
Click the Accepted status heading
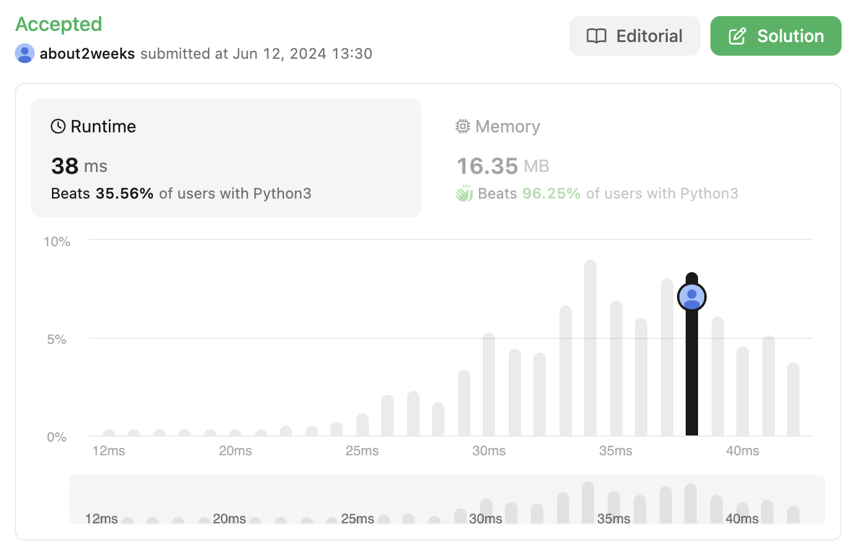click(59, 24)
